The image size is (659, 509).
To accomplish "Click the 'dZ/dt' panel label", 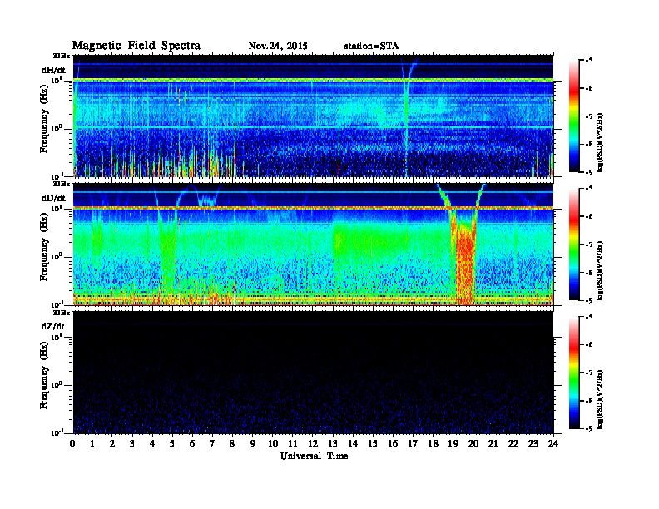I will [x=53, y=326].
